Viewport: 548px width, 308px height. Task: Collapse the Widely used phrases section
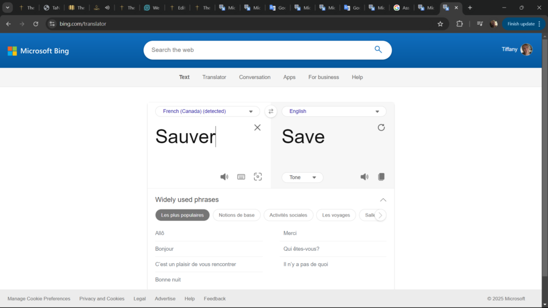(x=383, y=200)
